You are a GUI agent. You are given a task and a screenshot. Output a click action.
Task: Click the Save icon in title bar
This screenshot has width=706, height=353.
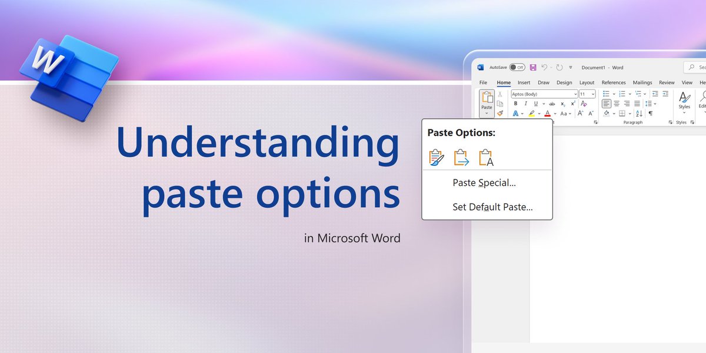click(533, 68)
